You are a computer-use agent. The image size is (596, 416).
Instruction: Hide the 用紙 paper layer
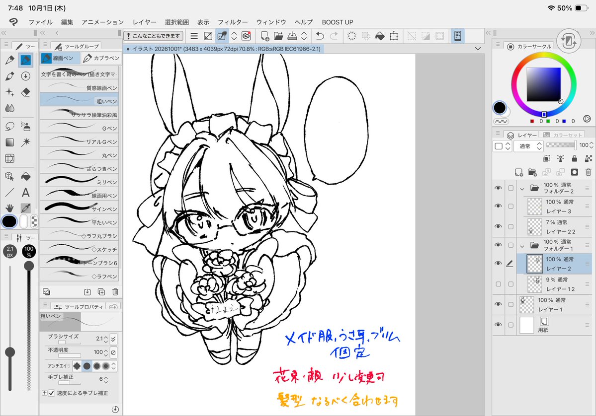coord(498,325)
